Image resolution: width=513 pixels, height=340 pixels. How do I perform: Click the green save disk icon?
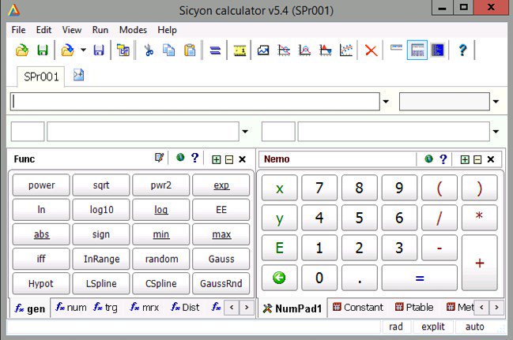coord(43,50)
